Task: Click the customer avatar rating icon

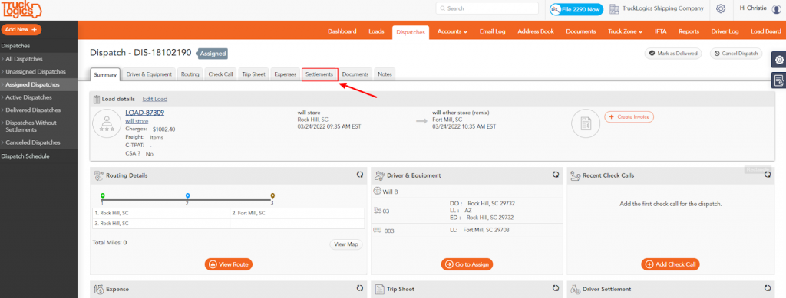Action: 107,123
